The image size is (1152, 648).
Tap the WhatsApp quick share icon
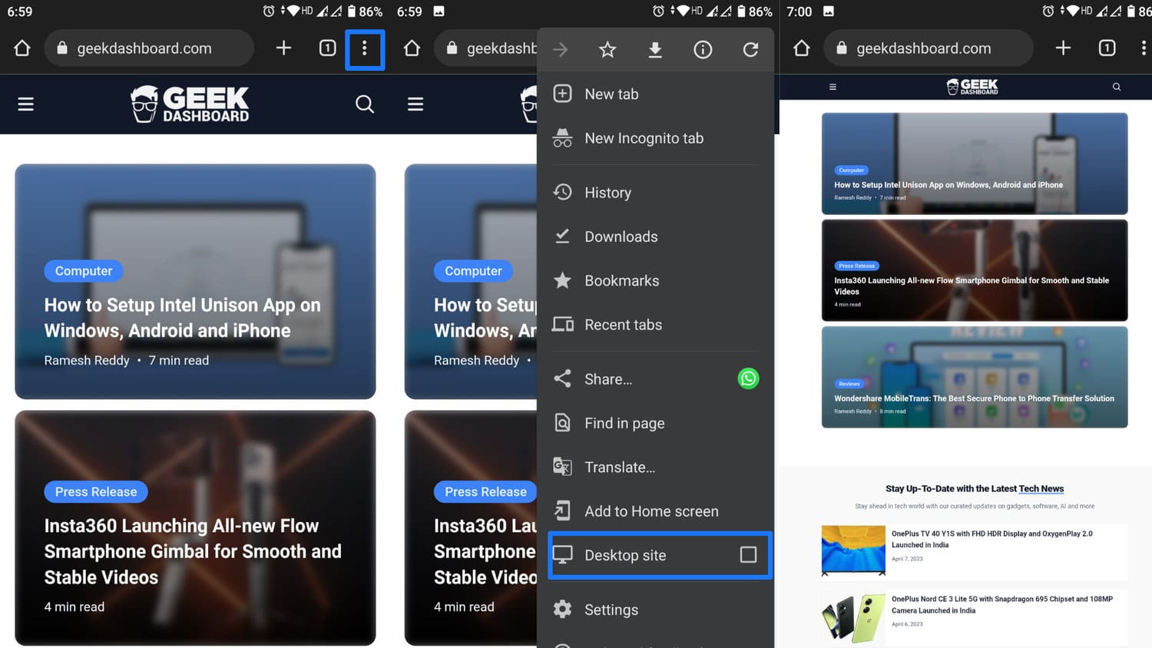pyautogui.click(x=748, y=378)
